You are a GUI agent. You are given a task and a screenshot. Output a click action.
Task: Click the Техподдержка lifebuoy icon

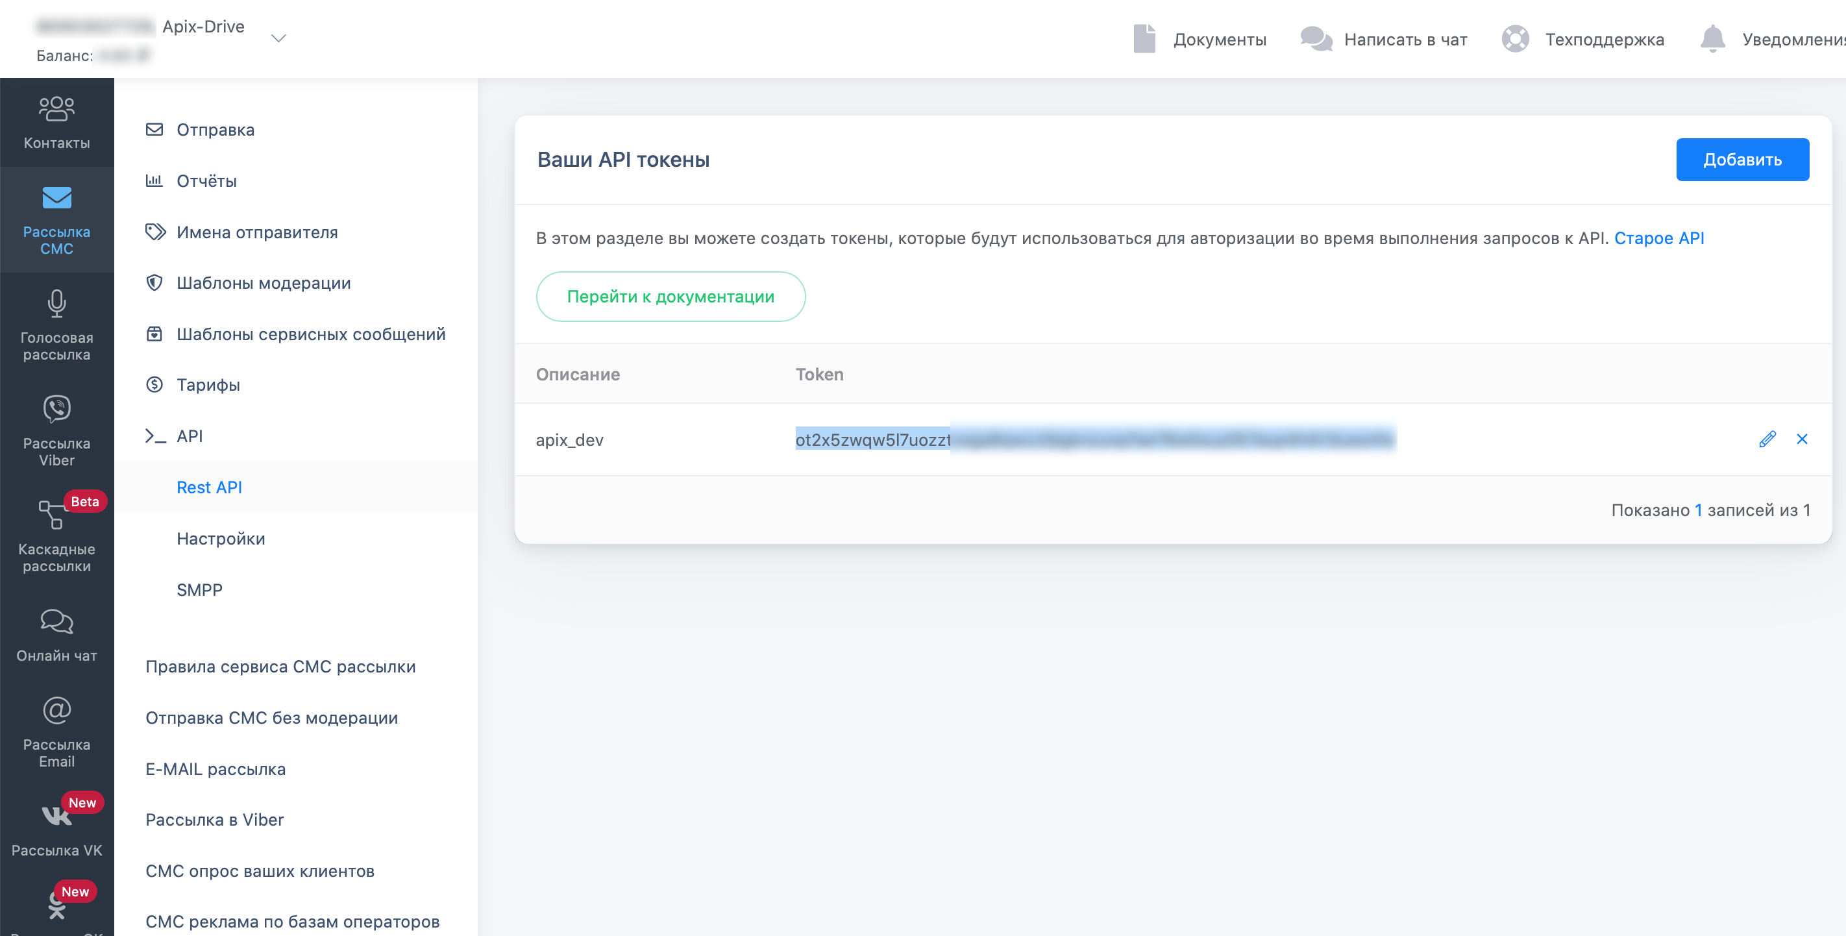point(1515,39)
